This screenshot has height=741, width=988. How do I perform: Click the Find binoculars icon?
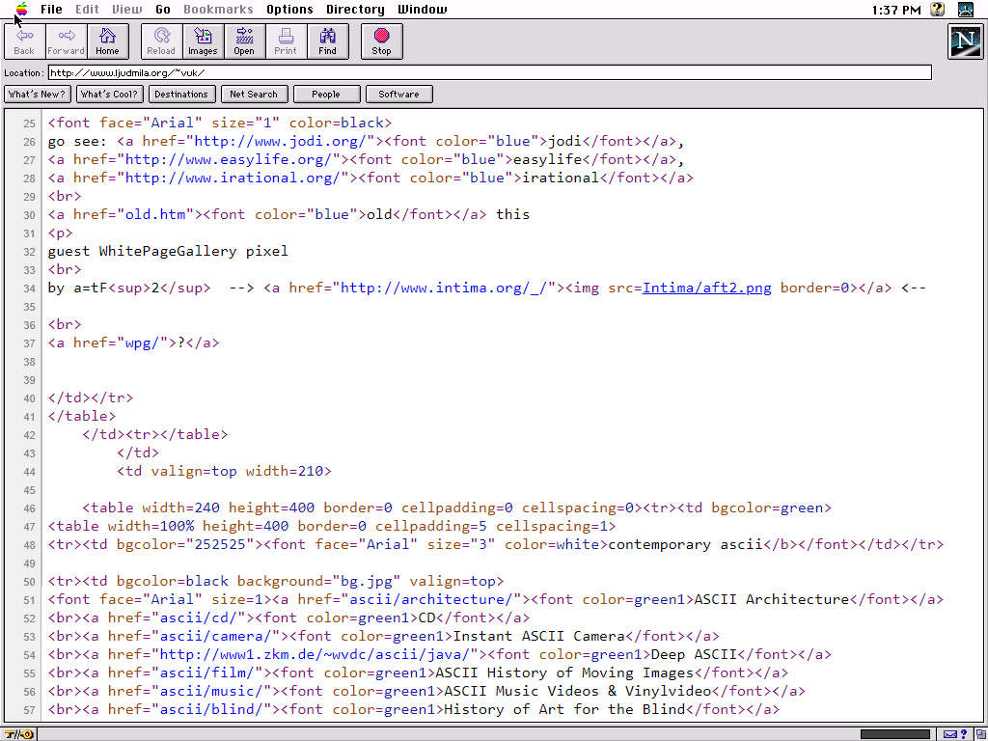pyautogui.click(x=327, y=41)
